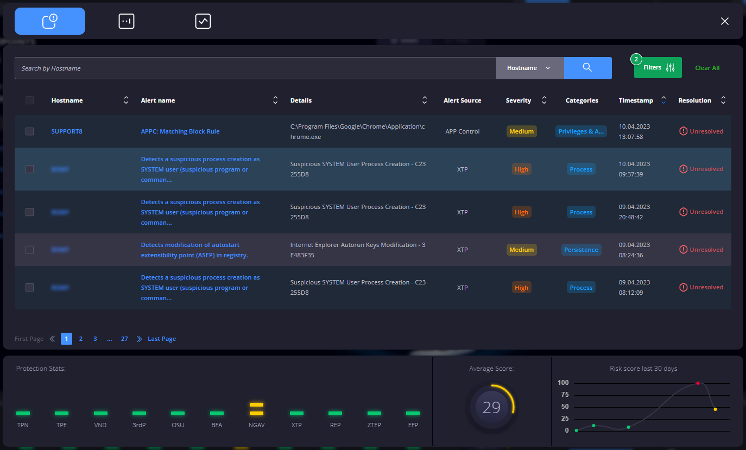Switch to the third tab with checkmark chart icon
Screen dimensions: 746x450
coord(203,21)
